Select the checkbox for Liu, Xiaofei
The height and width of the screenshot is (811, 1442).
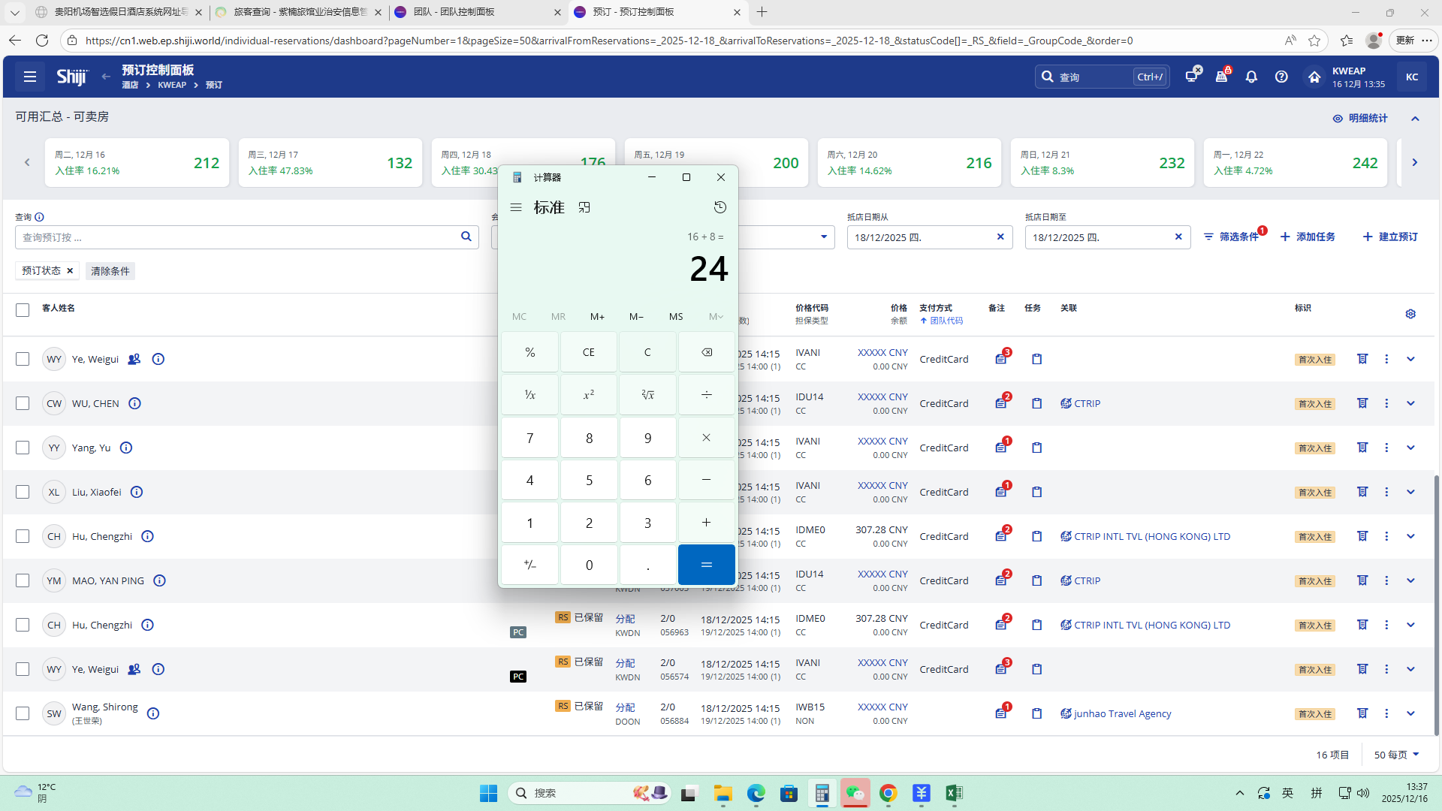point(23,492)
